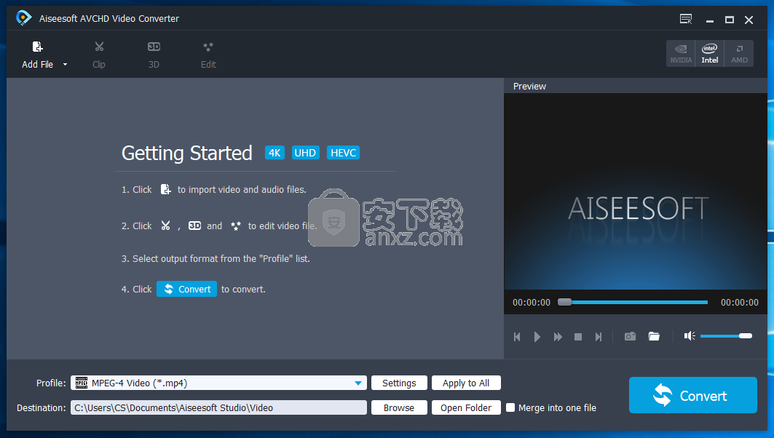The width and height of the screenshot is (774, 438).
Task: Maximize the Aiseesoft window
Action: pyautogui.click(x=729, y=20)
